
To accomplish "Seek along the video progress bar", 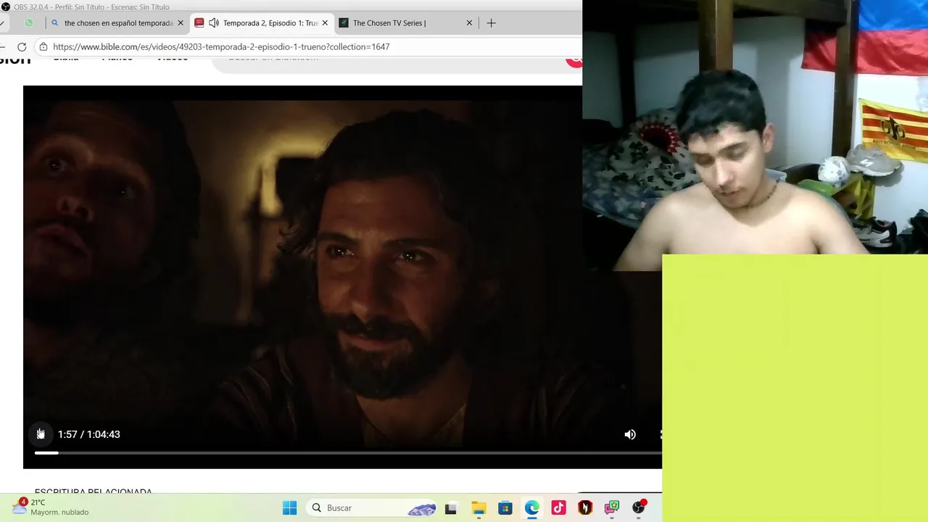I will (348, 453).
